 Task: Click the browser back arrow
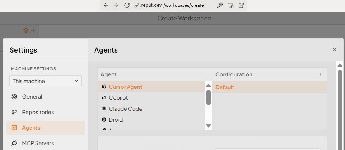[106, 5]
